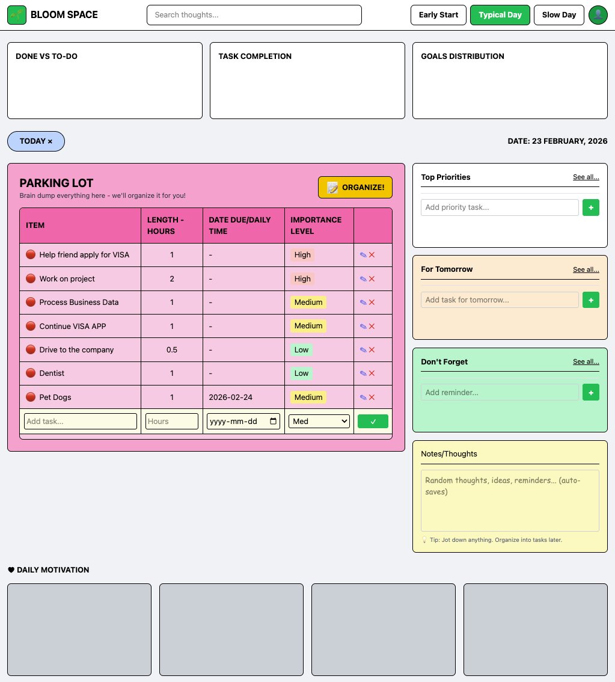Edit the Process Business Data task
Screen dimensions: 615x682
click(363, 303)
